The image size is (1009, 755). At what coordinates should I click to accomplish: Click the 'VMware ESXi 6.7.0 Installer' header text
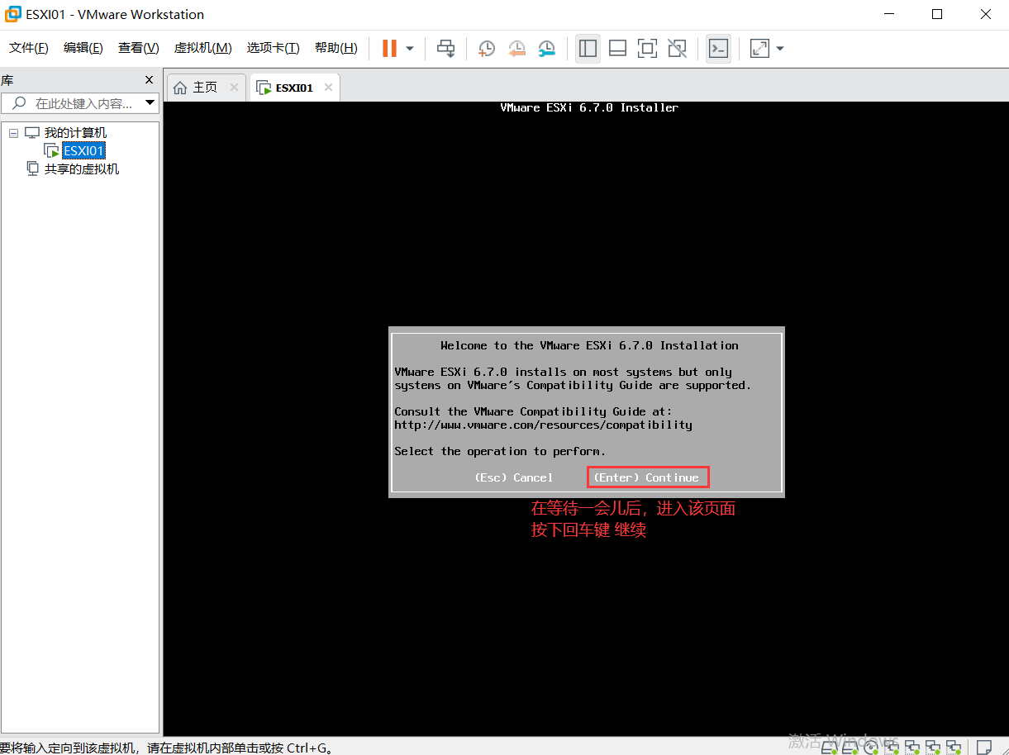(x=589, y=107)
